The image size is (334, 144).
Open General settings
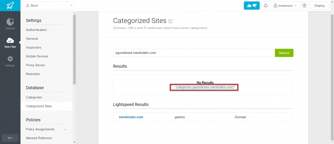32,39
